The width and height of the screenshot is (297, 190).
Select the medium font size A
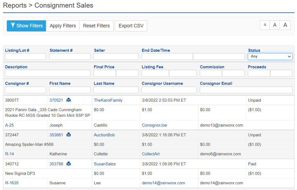click(x=275, y=25)
